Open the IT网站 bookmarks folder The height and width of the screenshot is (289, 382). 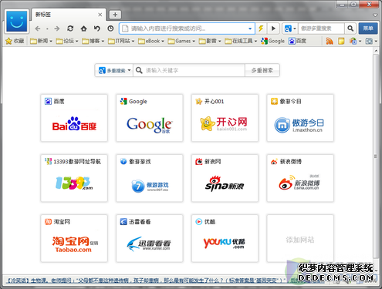(x=121, y=41)
